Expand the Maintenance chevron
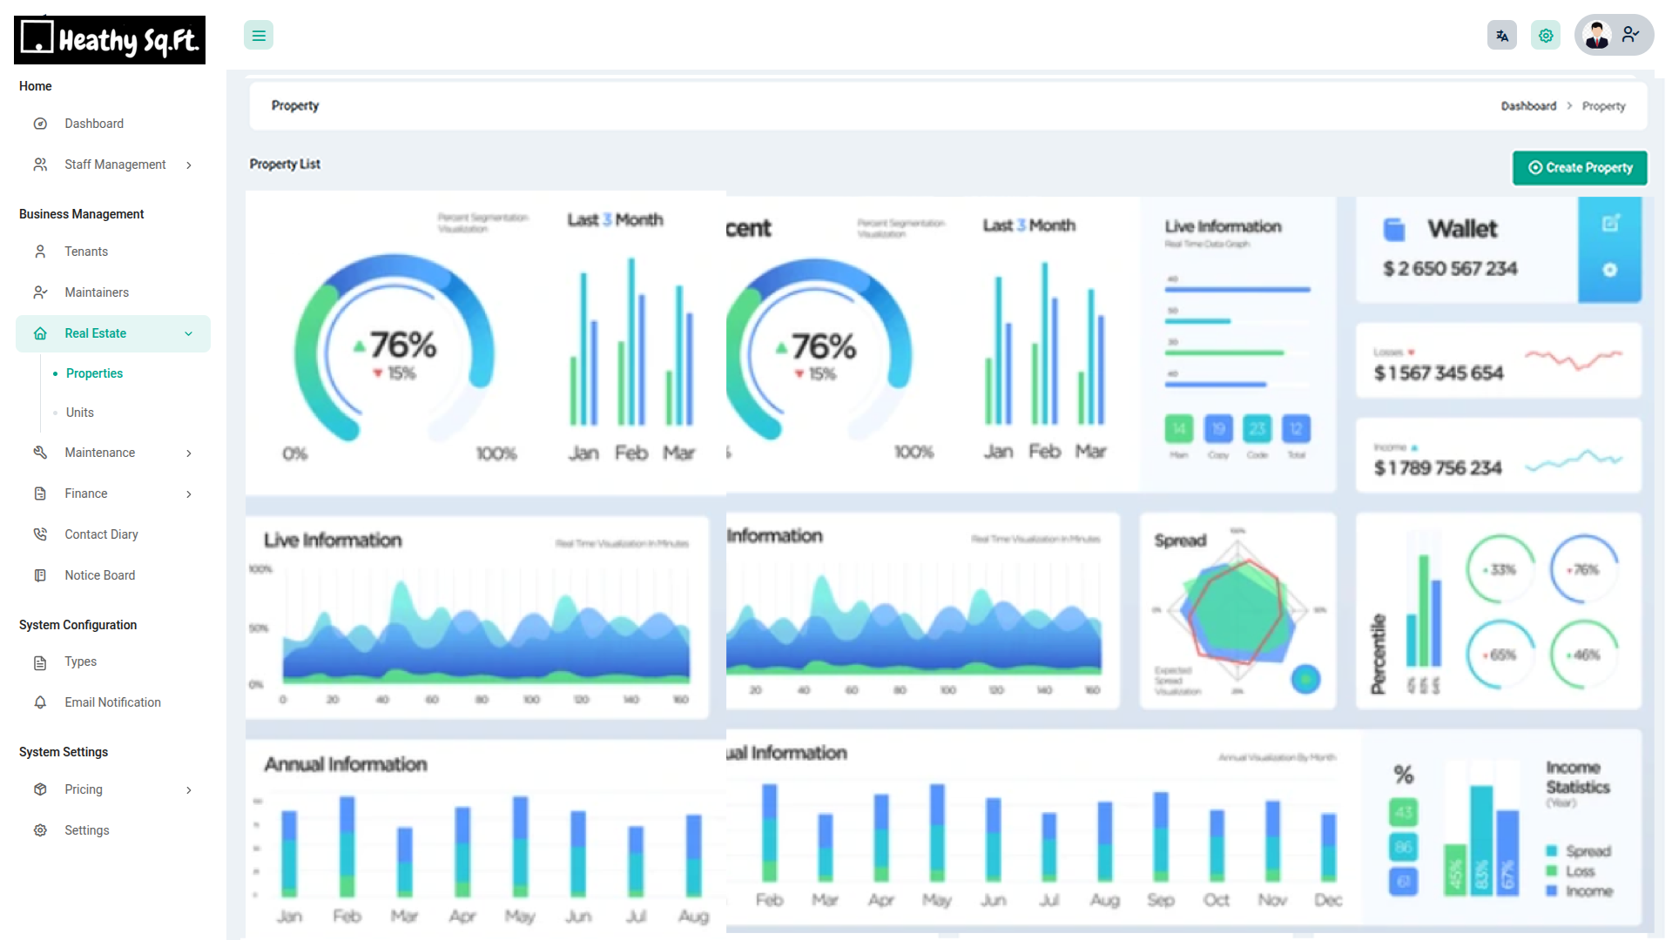1672x940 pixels. point(189,453)
